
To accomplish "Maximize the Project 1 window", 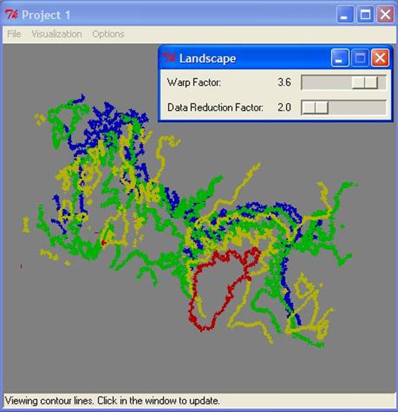I will tap(365, 15).
